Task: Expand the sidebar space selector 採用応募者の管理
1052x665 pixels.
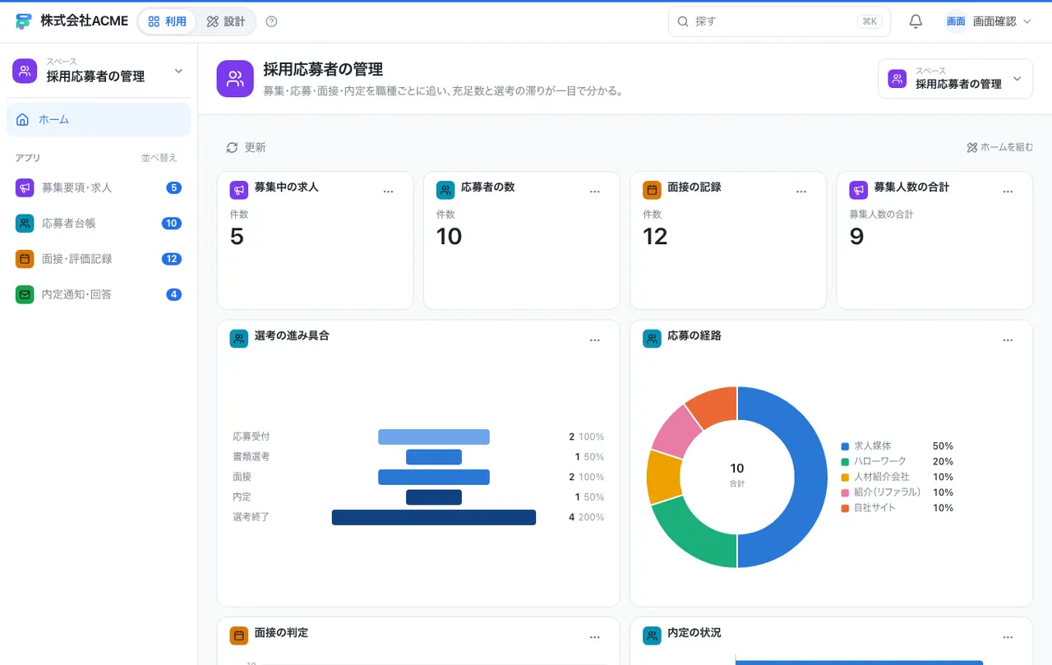Action: click(99, 71)
